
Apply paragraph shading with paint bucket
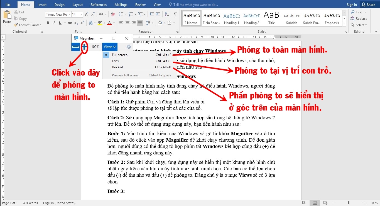coord(160,23)
